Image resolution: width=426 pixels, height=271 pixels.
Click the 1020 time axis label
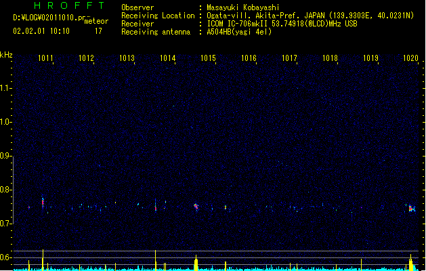point(410,58)
